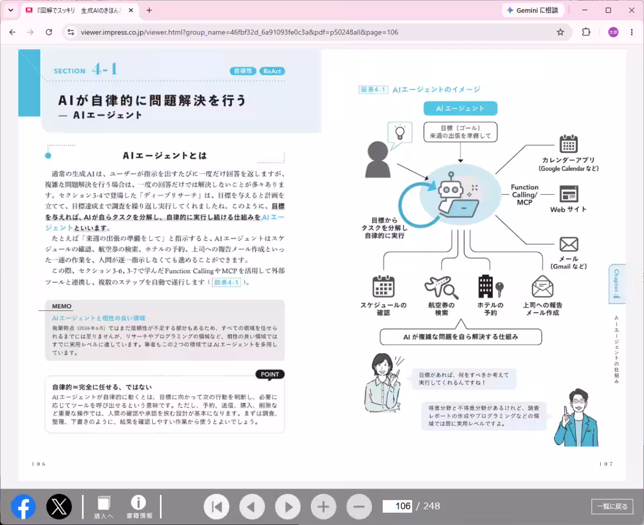Zoom out with the minus button
Screen dimensions: 644x525
359,506
